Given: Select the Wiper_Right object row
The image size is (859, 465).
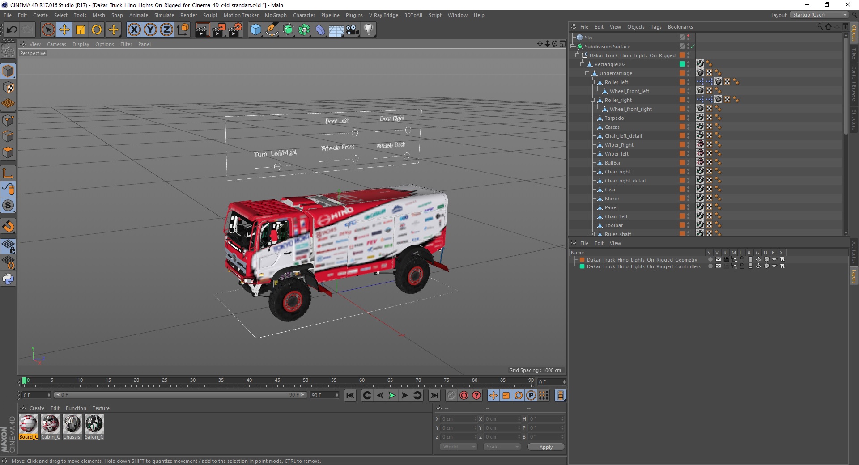Looking at the screenshot, I should [x=619, y=145].
